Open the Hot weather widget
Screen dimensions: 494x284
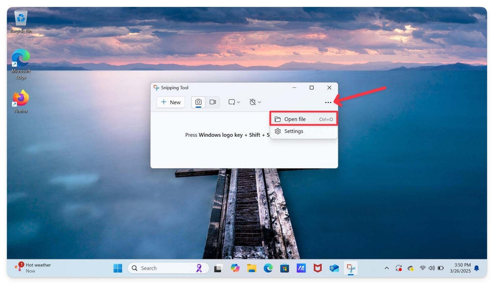tap(33, 268)
